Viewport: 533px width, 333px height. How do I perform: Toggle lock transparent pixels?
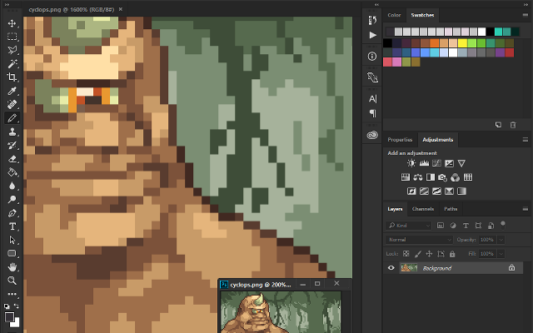tap(406, 253)
